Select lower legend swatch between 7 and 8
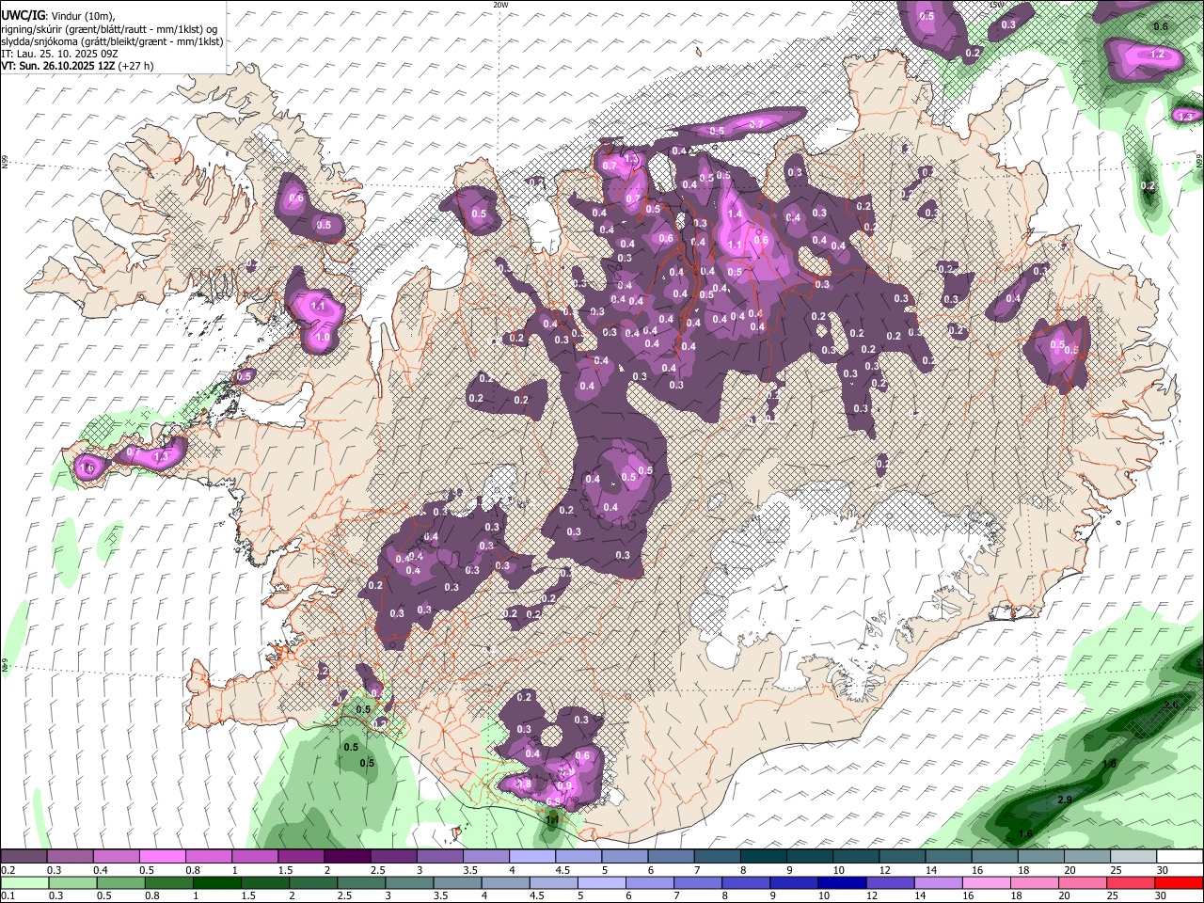The height and width of the screenshot is (903, 1204). click(698, 883)
